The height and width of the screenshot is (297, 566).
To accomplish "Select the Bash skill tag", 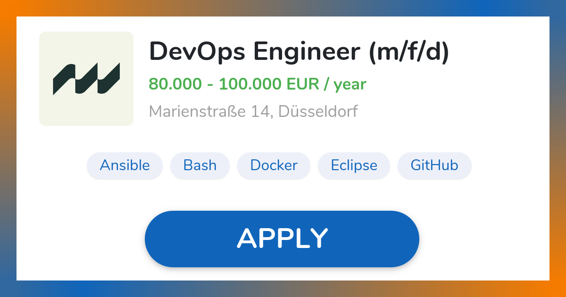I will click(200, 165).
